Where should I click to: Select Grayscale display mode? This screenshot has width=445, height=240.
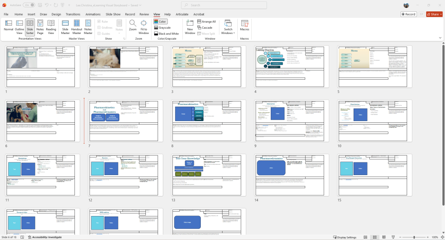point(162,27)
